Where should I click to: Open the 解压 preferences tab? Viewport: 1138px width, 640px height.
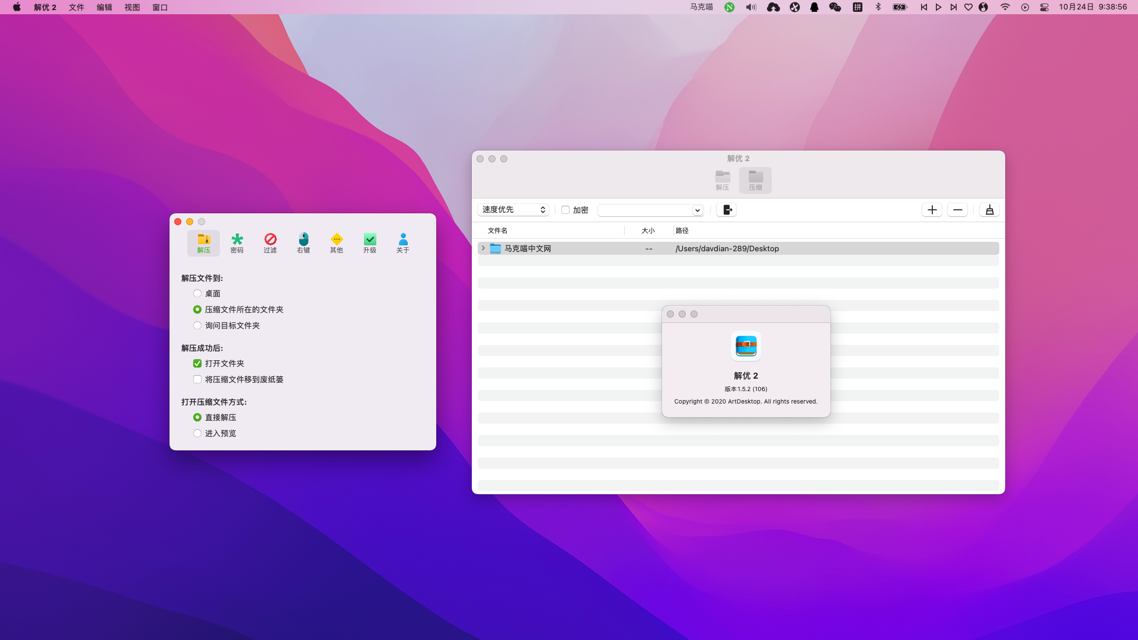pyautogui.click(x=203, y=243)
